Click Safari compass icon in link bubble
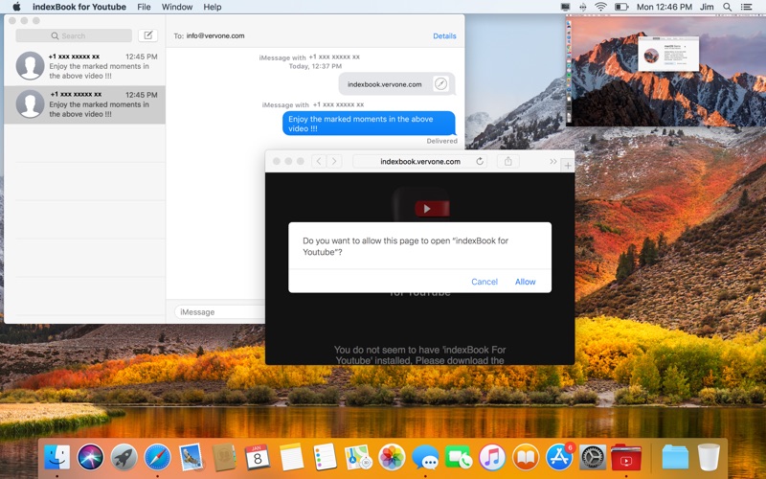Screen dimensions: 766x479 [x=440, y=84]
